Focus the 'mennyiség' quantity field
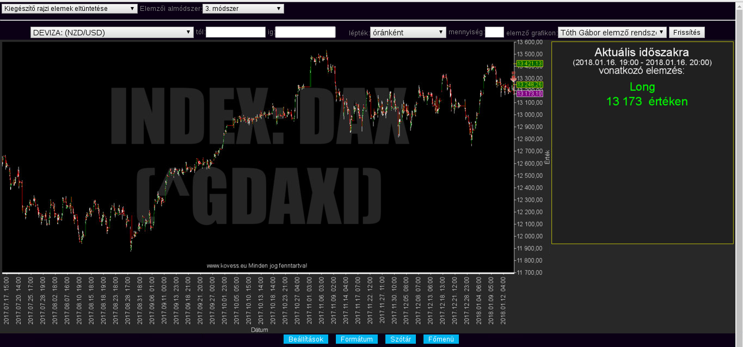The image size is (743, 347). (494, 33)
